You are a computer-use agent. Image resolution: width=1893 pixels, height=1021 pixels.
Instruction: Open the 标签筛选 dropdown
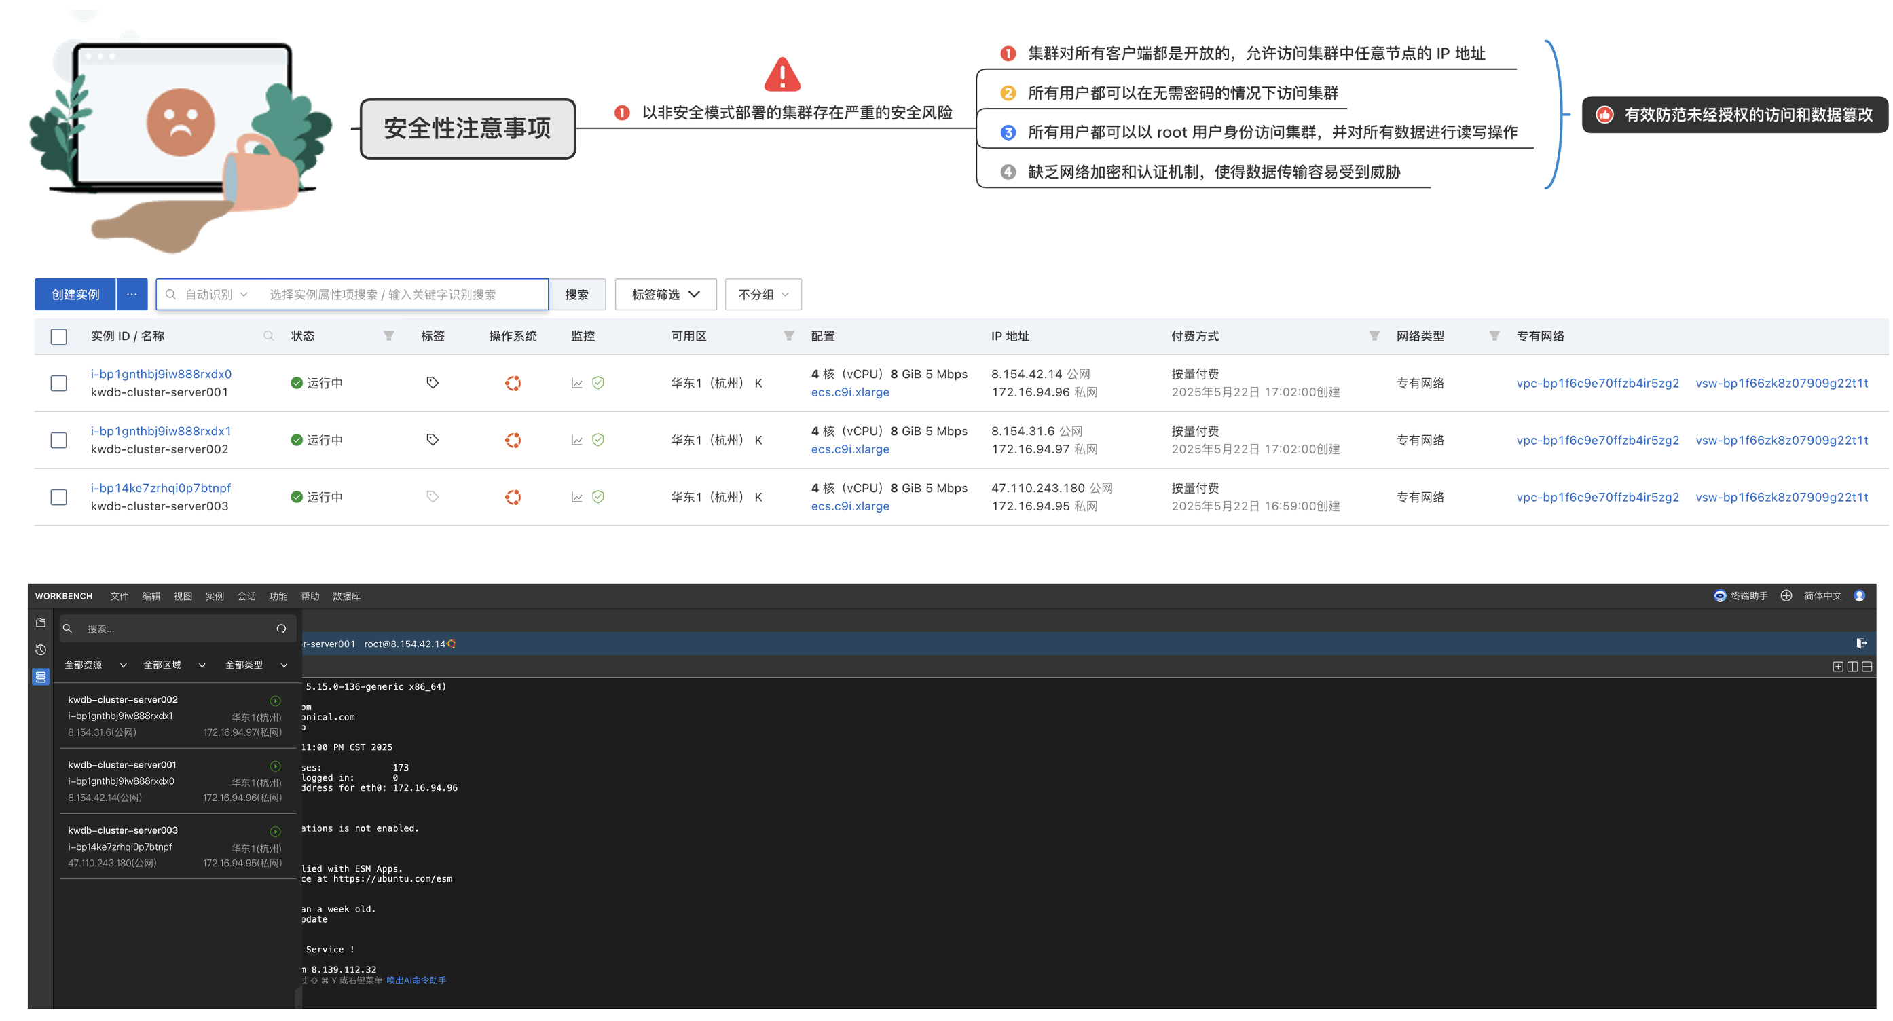pos(665,295)
